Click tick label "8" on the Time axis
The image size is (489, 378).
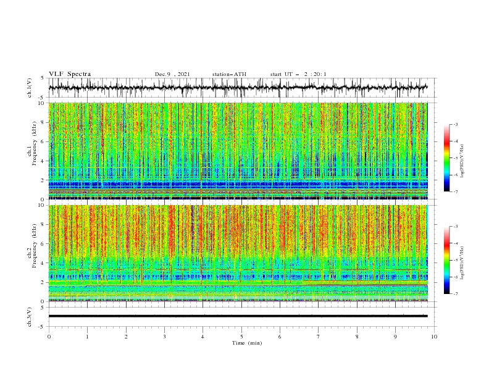click(357, 337)
